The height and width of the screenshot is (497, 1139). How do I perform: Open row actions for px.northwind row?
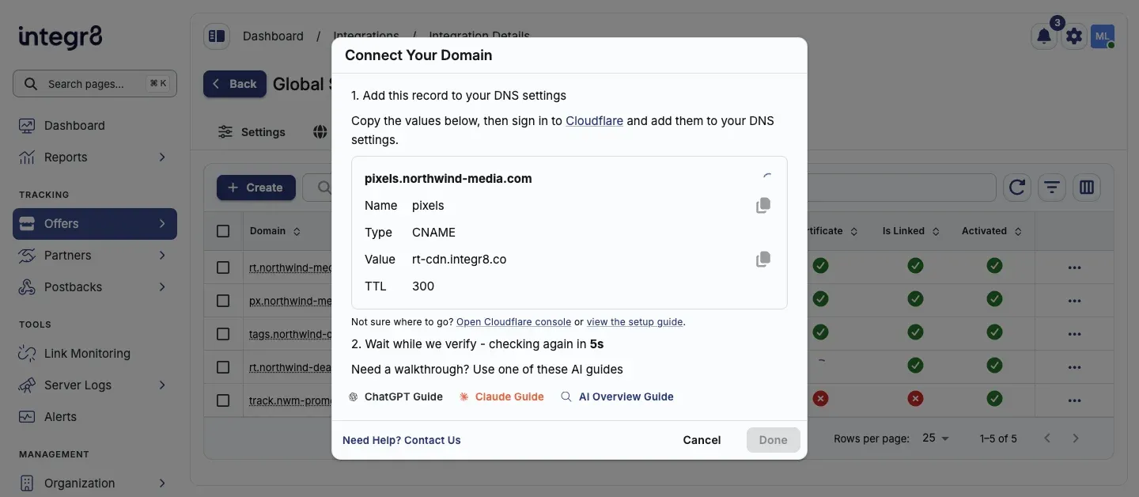[1074, 301]
